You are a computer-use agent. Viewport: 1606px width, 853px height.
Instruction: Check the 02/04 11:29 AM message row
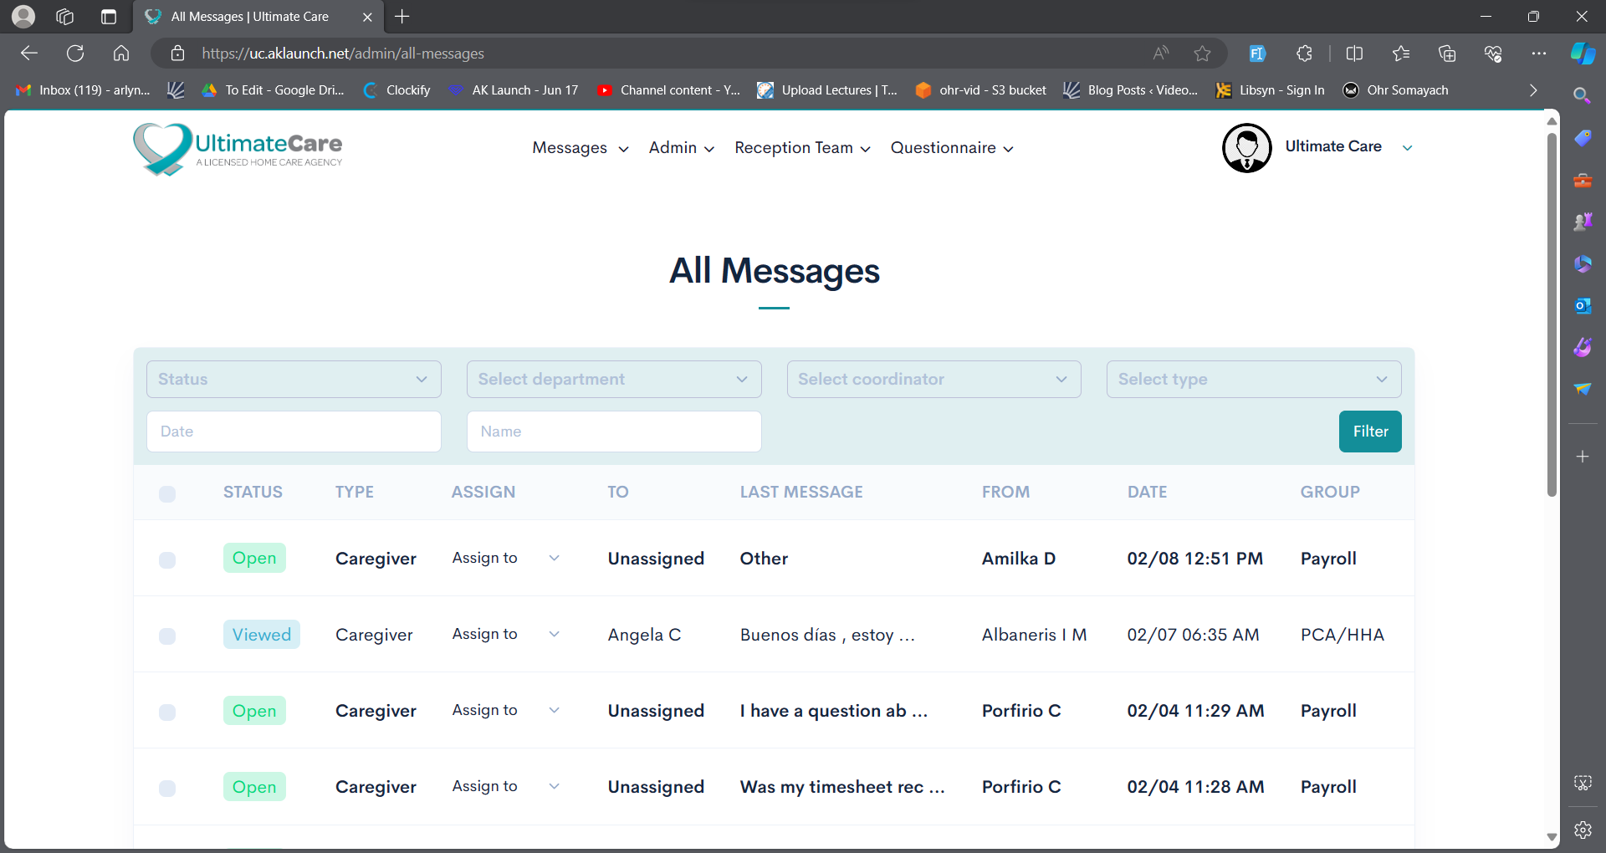(x=167, y=712)
